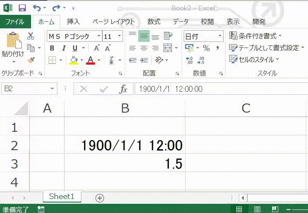Click the 貼り付け paste button
The width and height of the screenshot is (308, 213).
[13, 48]
